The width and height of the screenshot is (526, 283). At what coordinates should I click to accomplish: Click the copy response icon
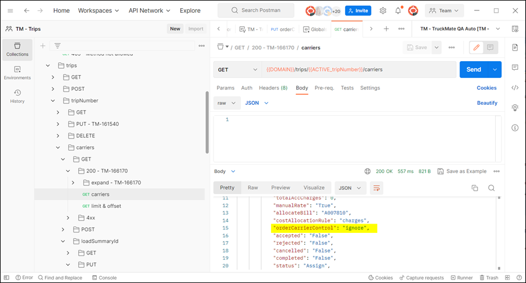[x=474, y=188]
